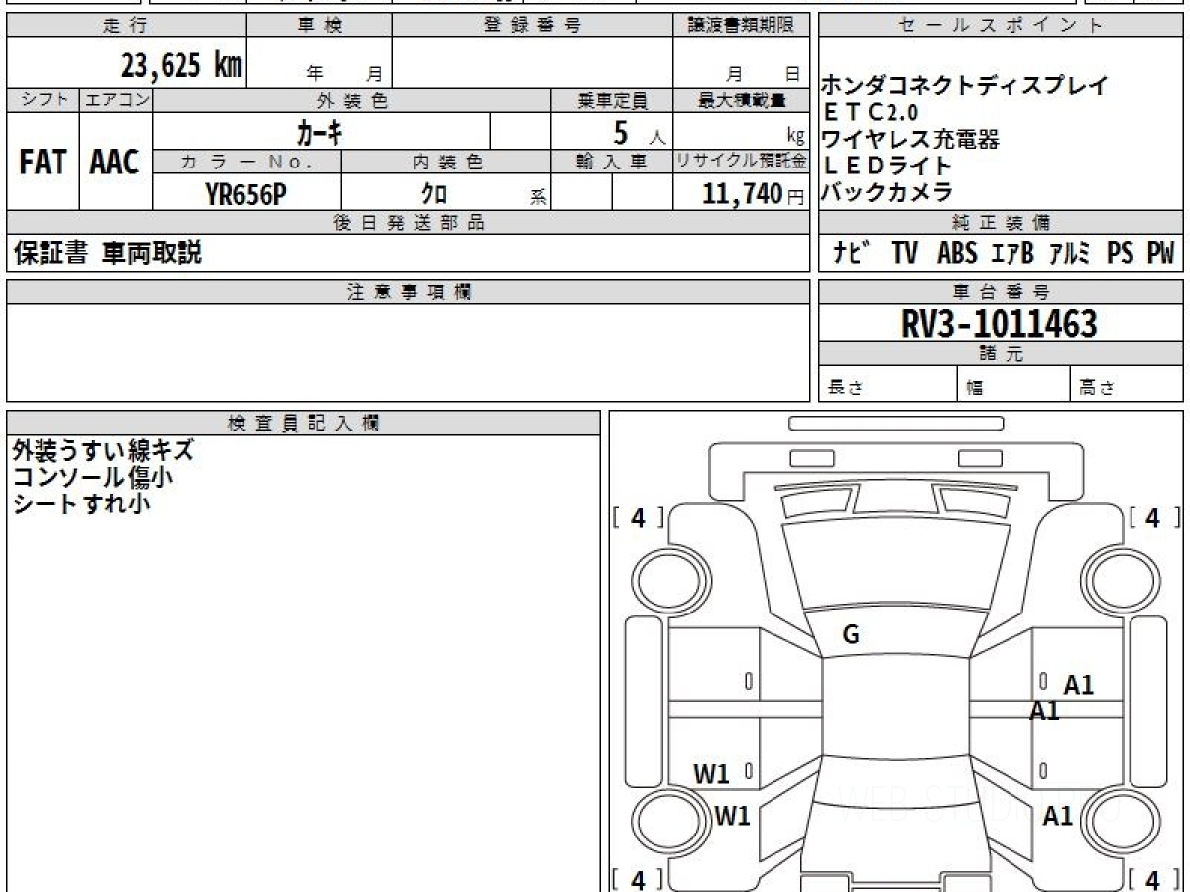Select the 検査員記入欄 header
1190x892 pixels.
[x=303, y=423]
